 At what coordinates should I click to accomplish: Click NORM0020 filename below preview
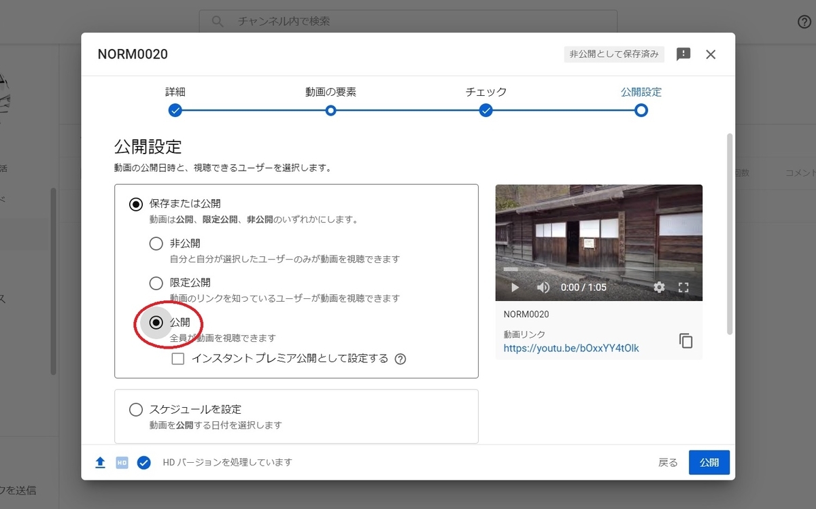tap(526, 315)
